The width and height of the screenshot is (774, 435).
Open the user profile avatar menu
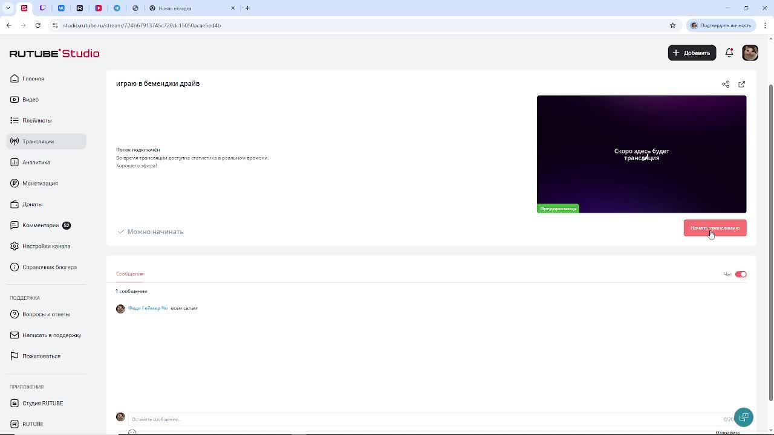[750, 53]
